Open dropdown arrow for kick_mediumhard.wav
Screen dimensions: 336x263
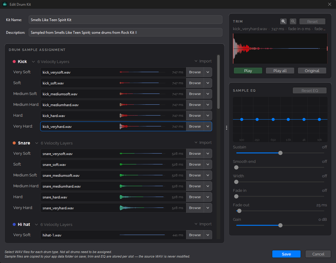click(208, 105)
